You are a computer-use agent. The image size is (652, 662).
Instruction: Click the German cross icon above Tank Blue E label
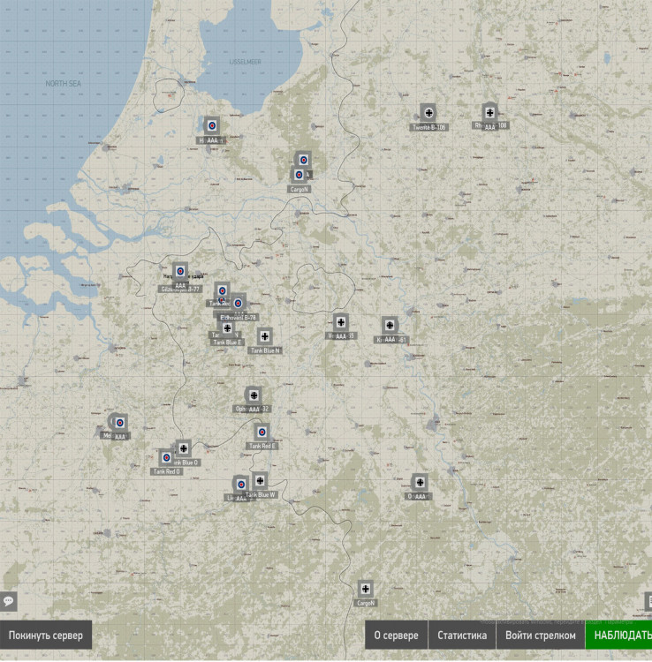click(227, 328)
